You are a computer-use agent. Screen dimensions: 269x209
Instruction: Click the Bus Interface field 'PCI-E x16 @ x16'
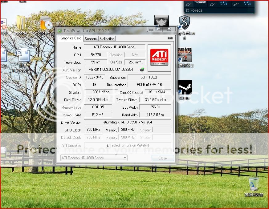click(x=149, y=85)
